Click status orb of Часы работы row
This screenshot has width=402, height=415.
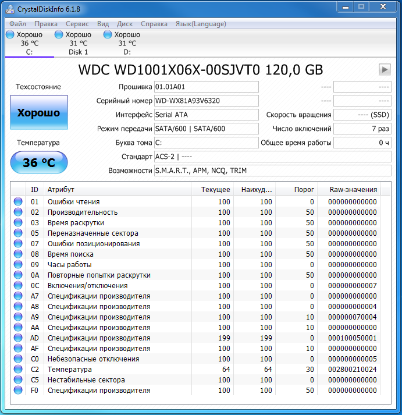(18, 264)
